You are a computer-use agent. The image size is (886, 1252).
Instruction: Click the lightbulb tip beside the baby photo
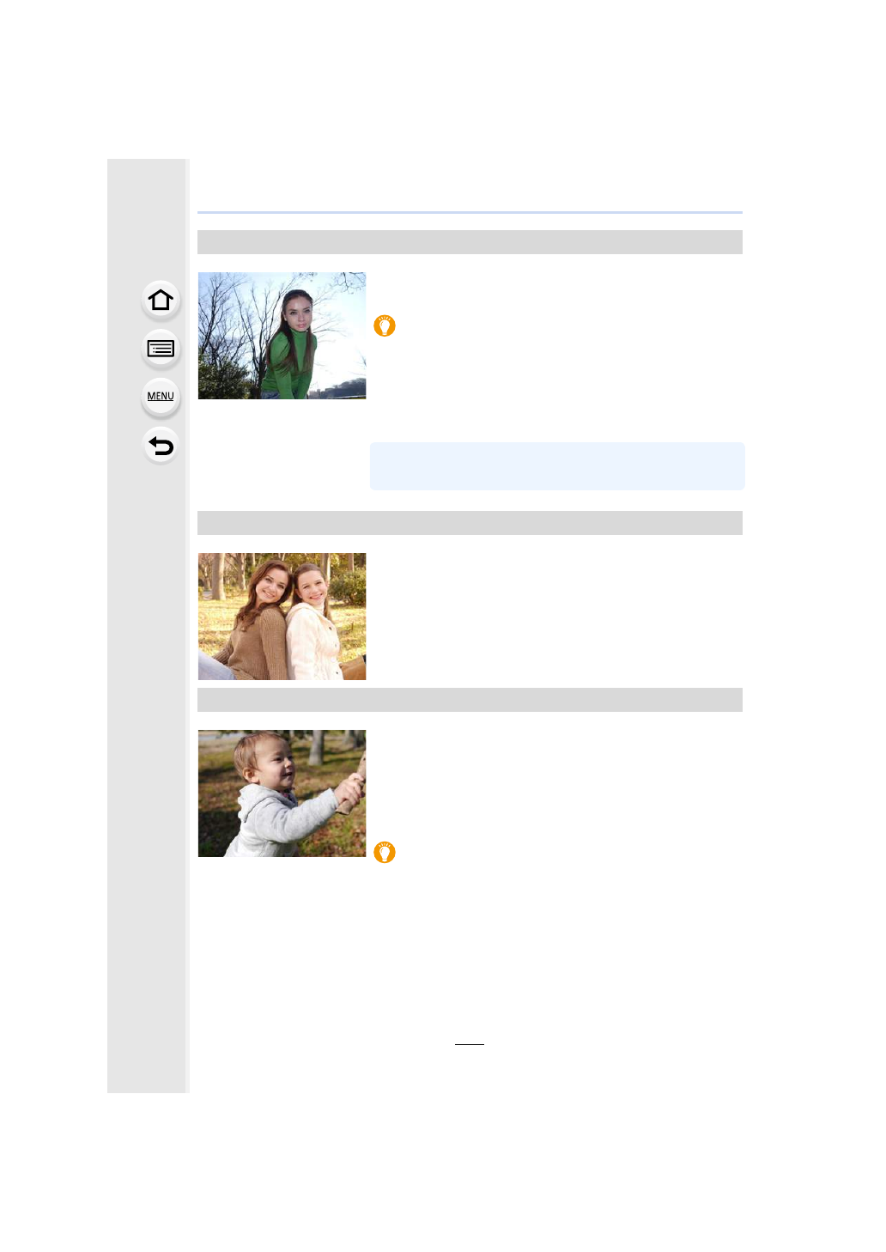point(385,852)
